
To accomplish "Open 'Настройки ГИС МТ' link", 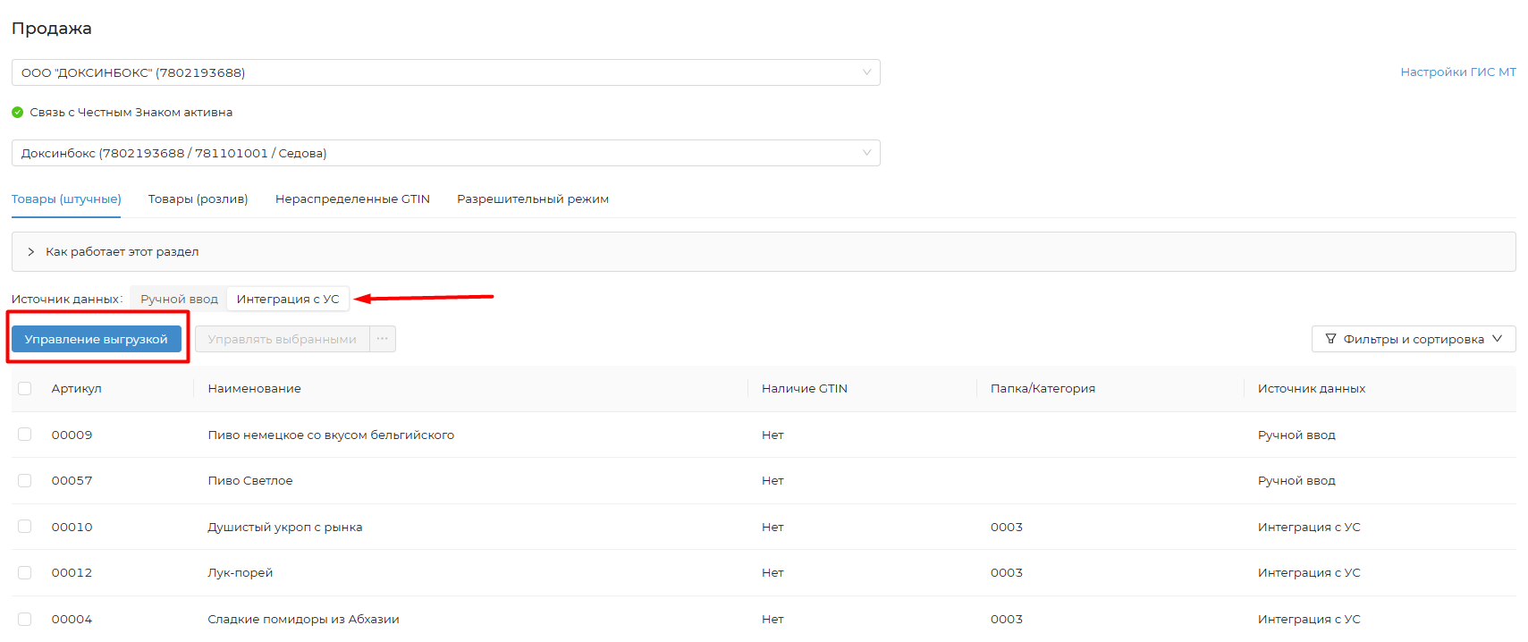I will point(1457,72).
